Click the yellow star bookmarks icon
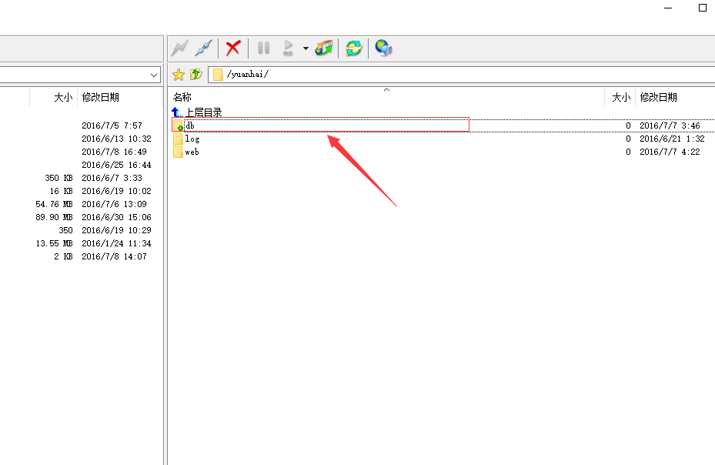Screen dimensions: 715x465 (179, 75)
